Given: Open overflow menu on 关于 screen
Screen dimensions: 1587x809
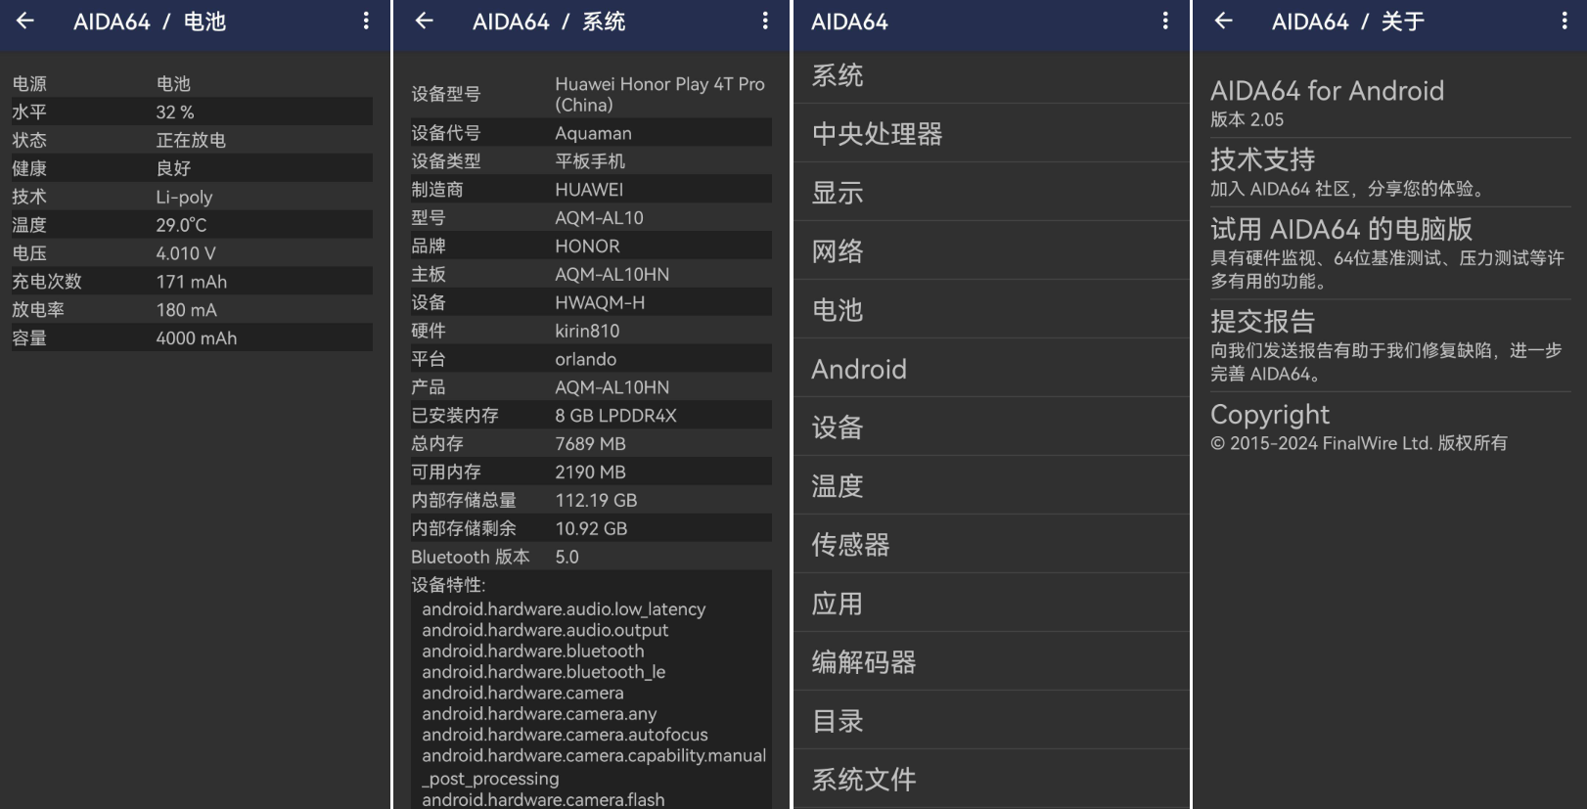Looking at the screenshot, I should [1564, 21].
